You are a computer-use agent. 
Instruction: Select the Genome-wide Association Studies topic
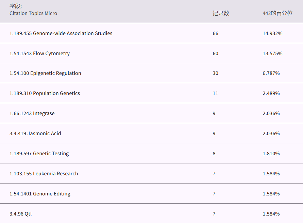click(x=61, y=33)
